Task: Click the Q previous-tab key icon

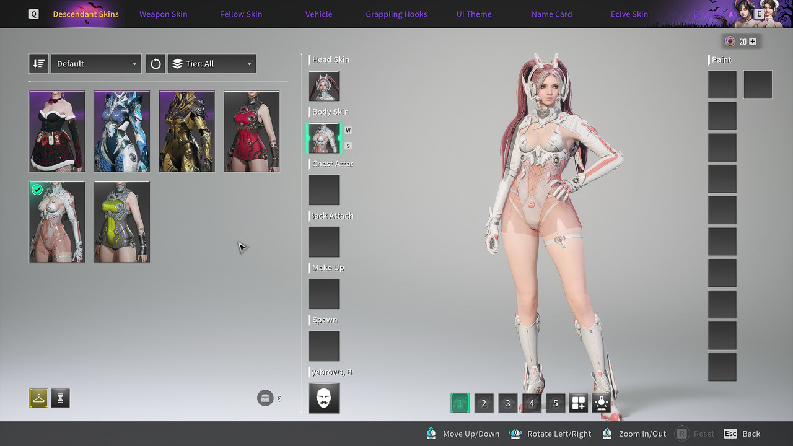Action: 33,14
